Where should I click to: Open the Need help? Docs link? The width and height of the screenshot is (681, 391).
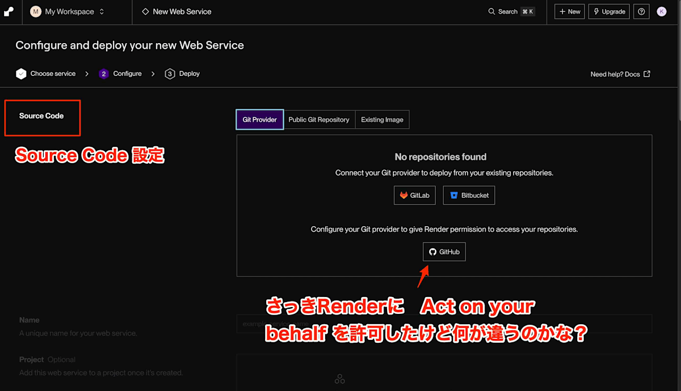click(x=620, y=74)
